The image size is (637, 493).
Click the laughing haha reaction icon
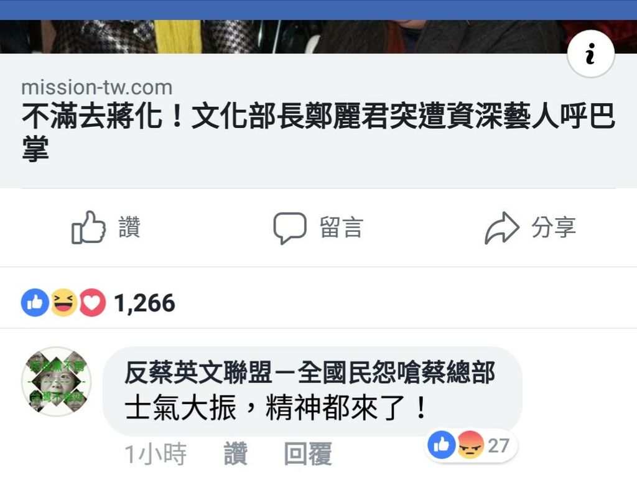(x=64, y=303)
